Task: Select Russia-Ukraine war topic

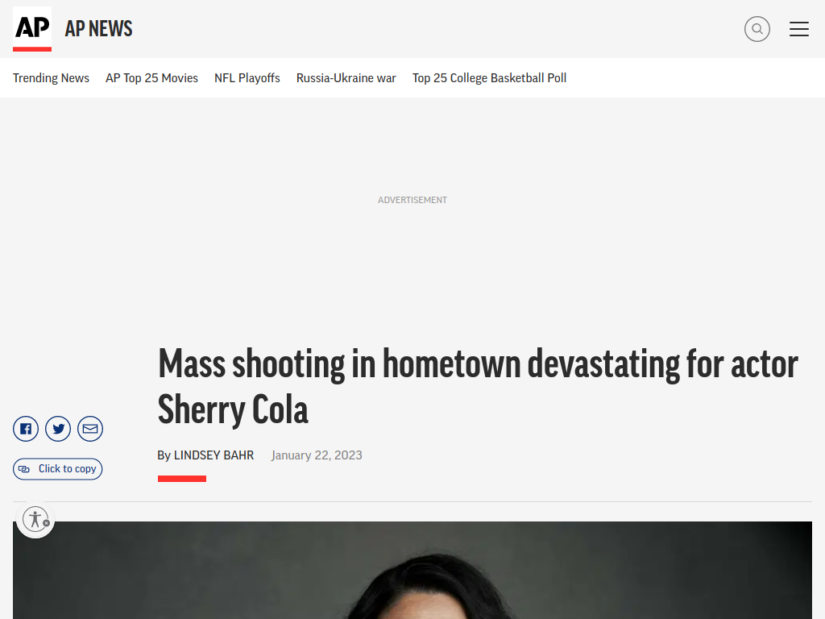Action: click(x=346, y=78)
